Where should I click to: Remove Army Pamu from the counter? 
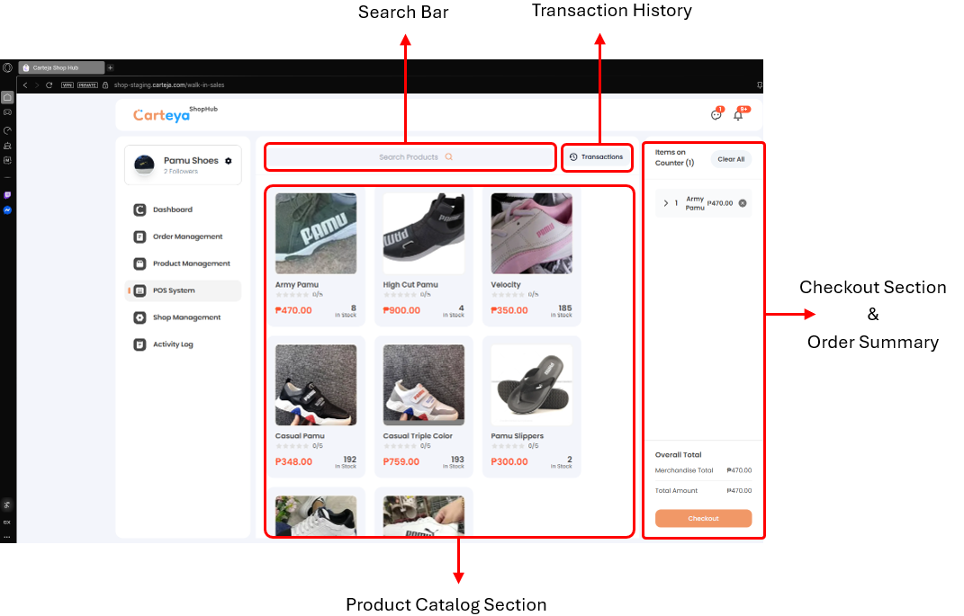[742, 203]
